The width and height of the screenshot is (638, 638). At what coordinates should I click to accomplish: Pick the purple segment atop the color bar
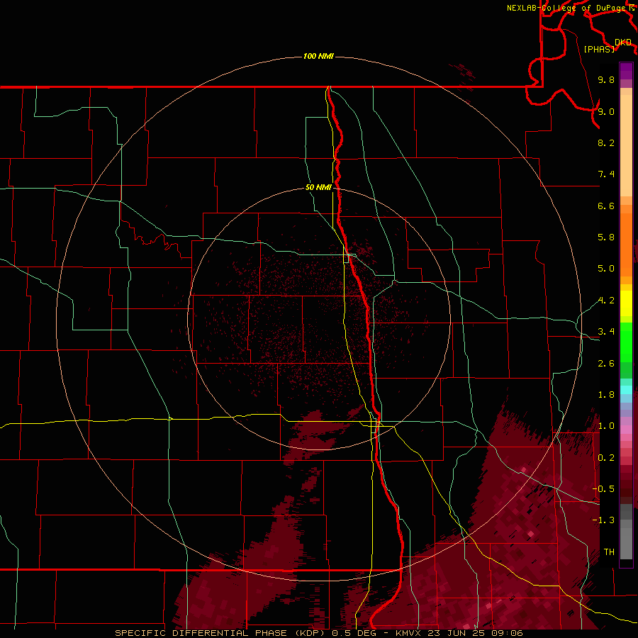point(626,71)
